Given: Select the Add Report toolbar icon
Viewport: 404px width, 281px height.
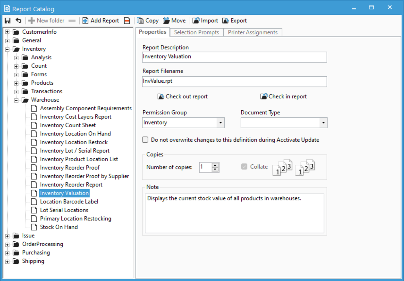Looking at the screenshot, I should click(x=101, y=20).
